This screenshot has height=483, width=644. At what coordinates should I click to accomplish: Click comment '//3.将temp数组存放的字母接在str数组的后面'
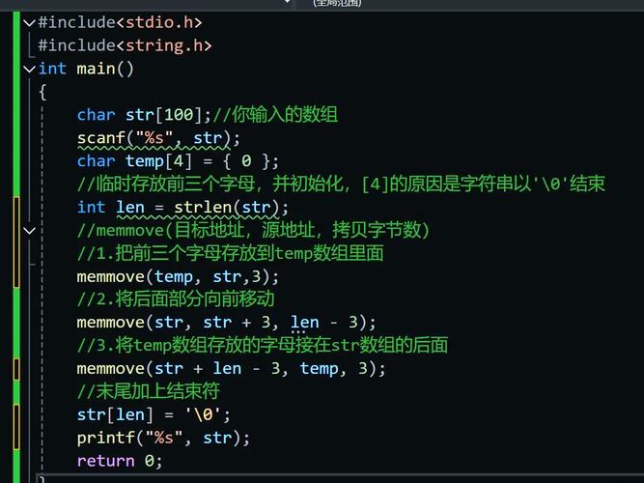click(263, 345)
